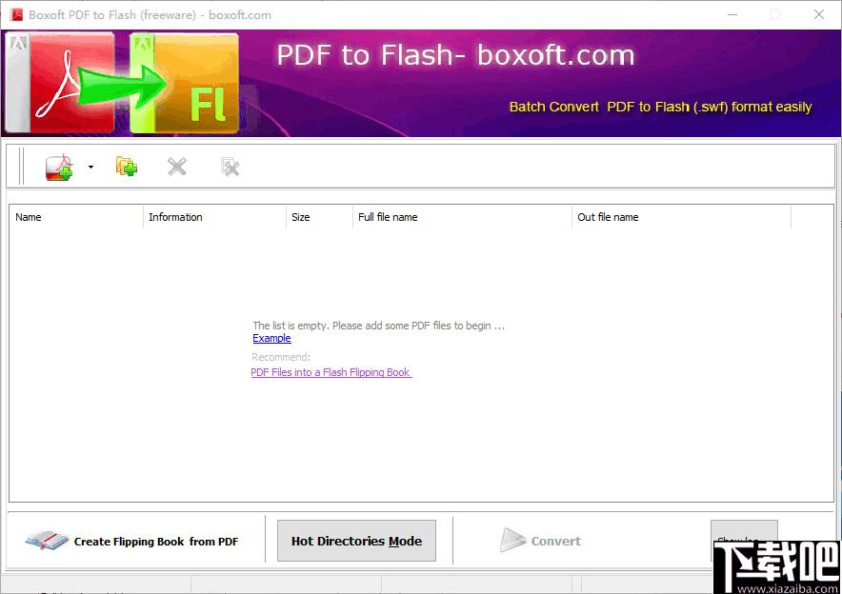Click the Out file name column header

tap(681, 217)
